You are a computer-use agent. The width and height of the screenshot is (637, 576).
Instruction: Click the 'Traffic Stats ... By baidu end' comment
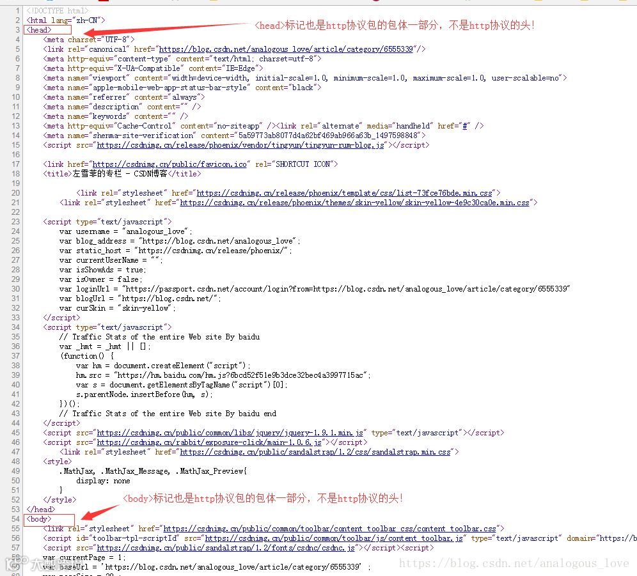point(168,414)
